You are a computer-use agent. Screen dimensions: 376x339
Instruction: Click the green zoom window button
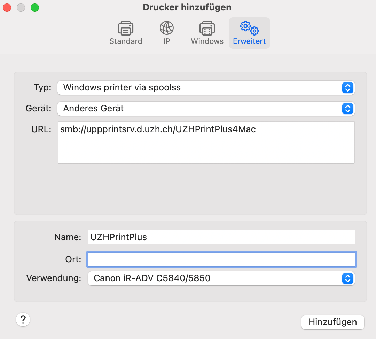pyautogui.click(x=34, y=7)
